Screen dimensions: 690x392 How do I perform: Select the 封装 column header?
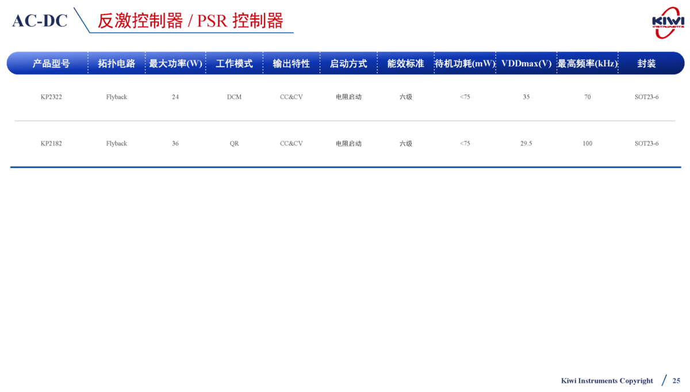point(646,63)
